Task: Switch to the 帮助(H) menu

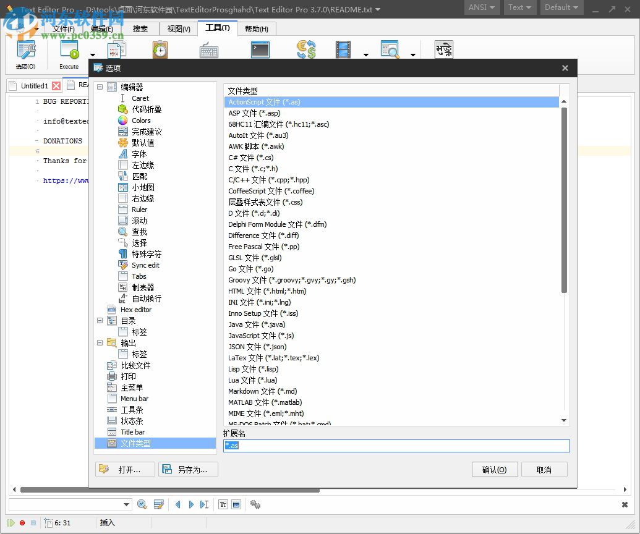Action: [x=257, y=28]
